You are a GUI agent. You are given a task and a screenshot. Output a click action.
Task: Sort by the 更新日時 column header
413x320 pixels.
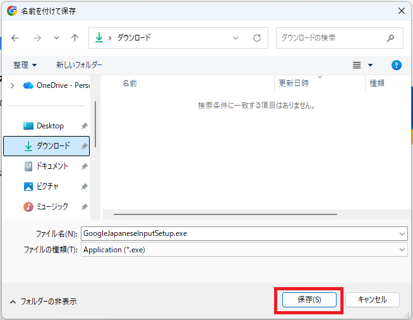pos(294,83)
